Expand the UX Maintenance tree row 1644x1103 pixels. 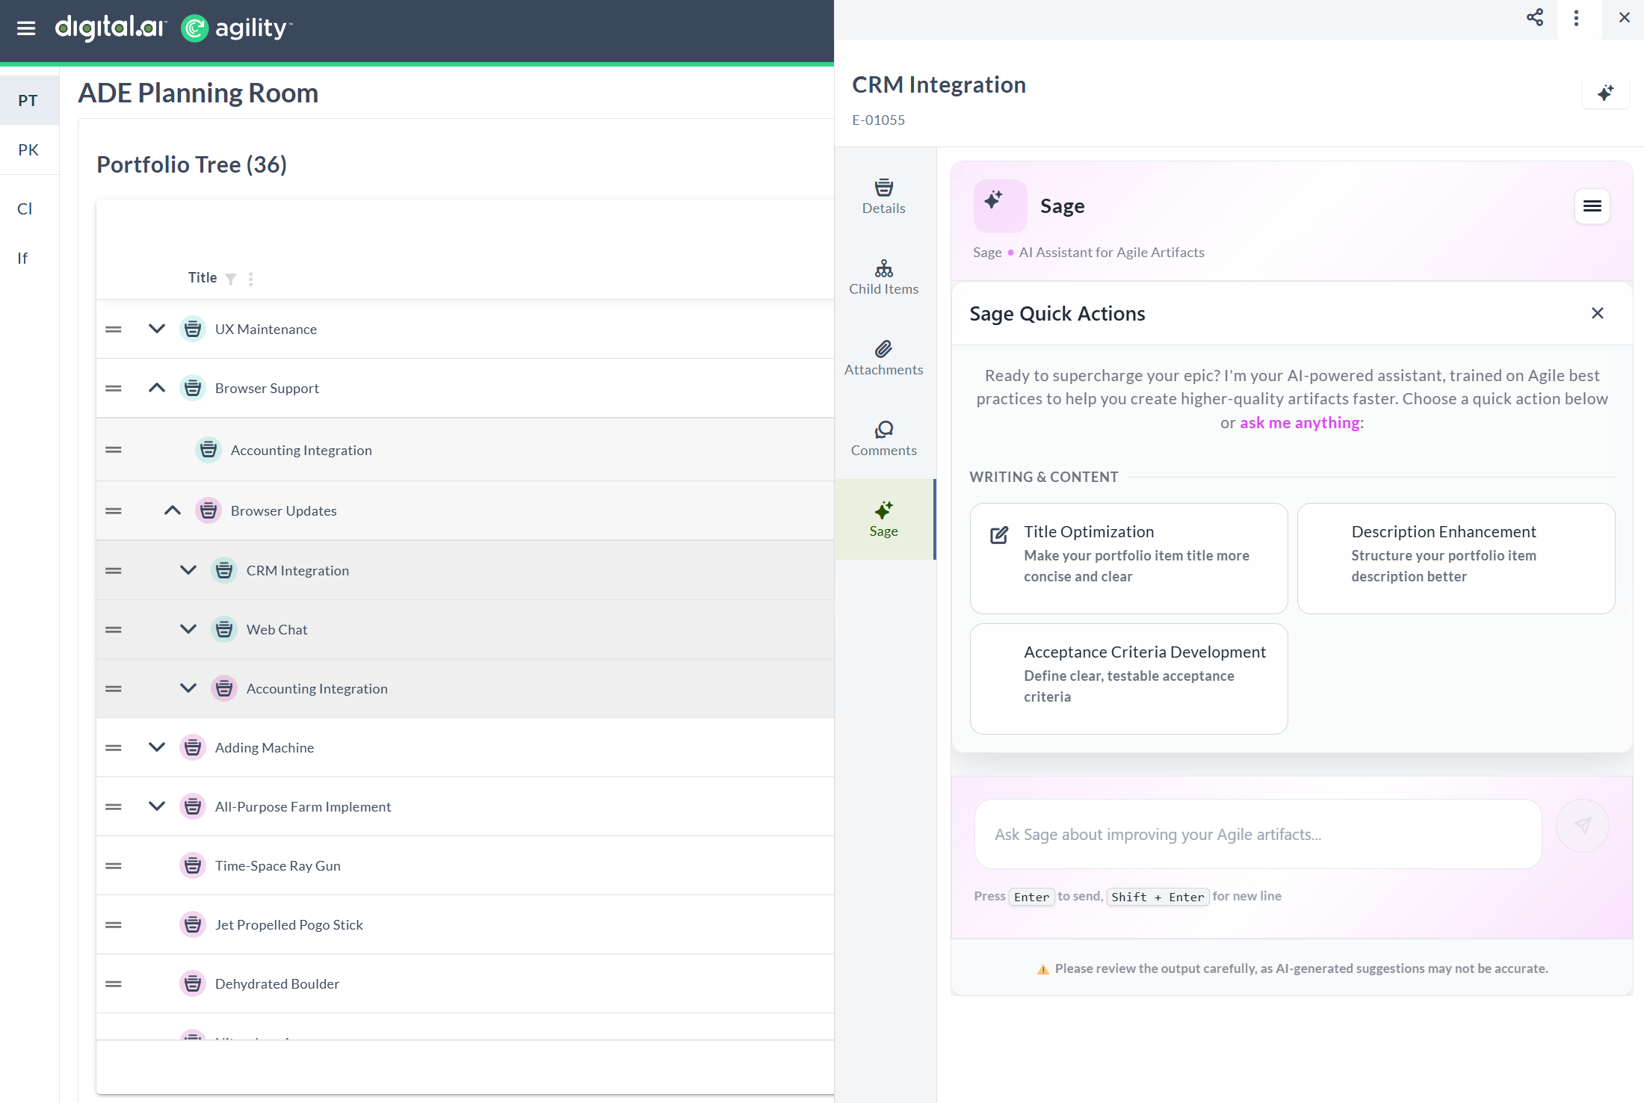point(157,329)
